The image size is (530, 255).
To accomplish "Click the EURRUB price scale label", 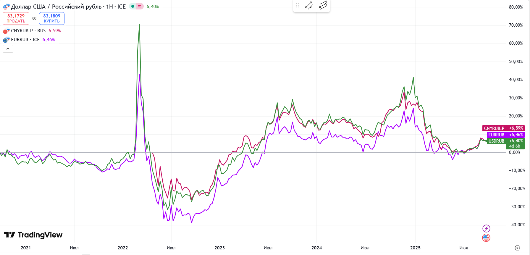I will coord(496,135).
